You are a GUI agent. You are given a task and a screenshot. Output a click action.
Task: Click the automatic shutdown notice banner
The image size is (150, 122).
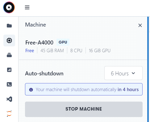pyautogui.click(x=84, y=89)
